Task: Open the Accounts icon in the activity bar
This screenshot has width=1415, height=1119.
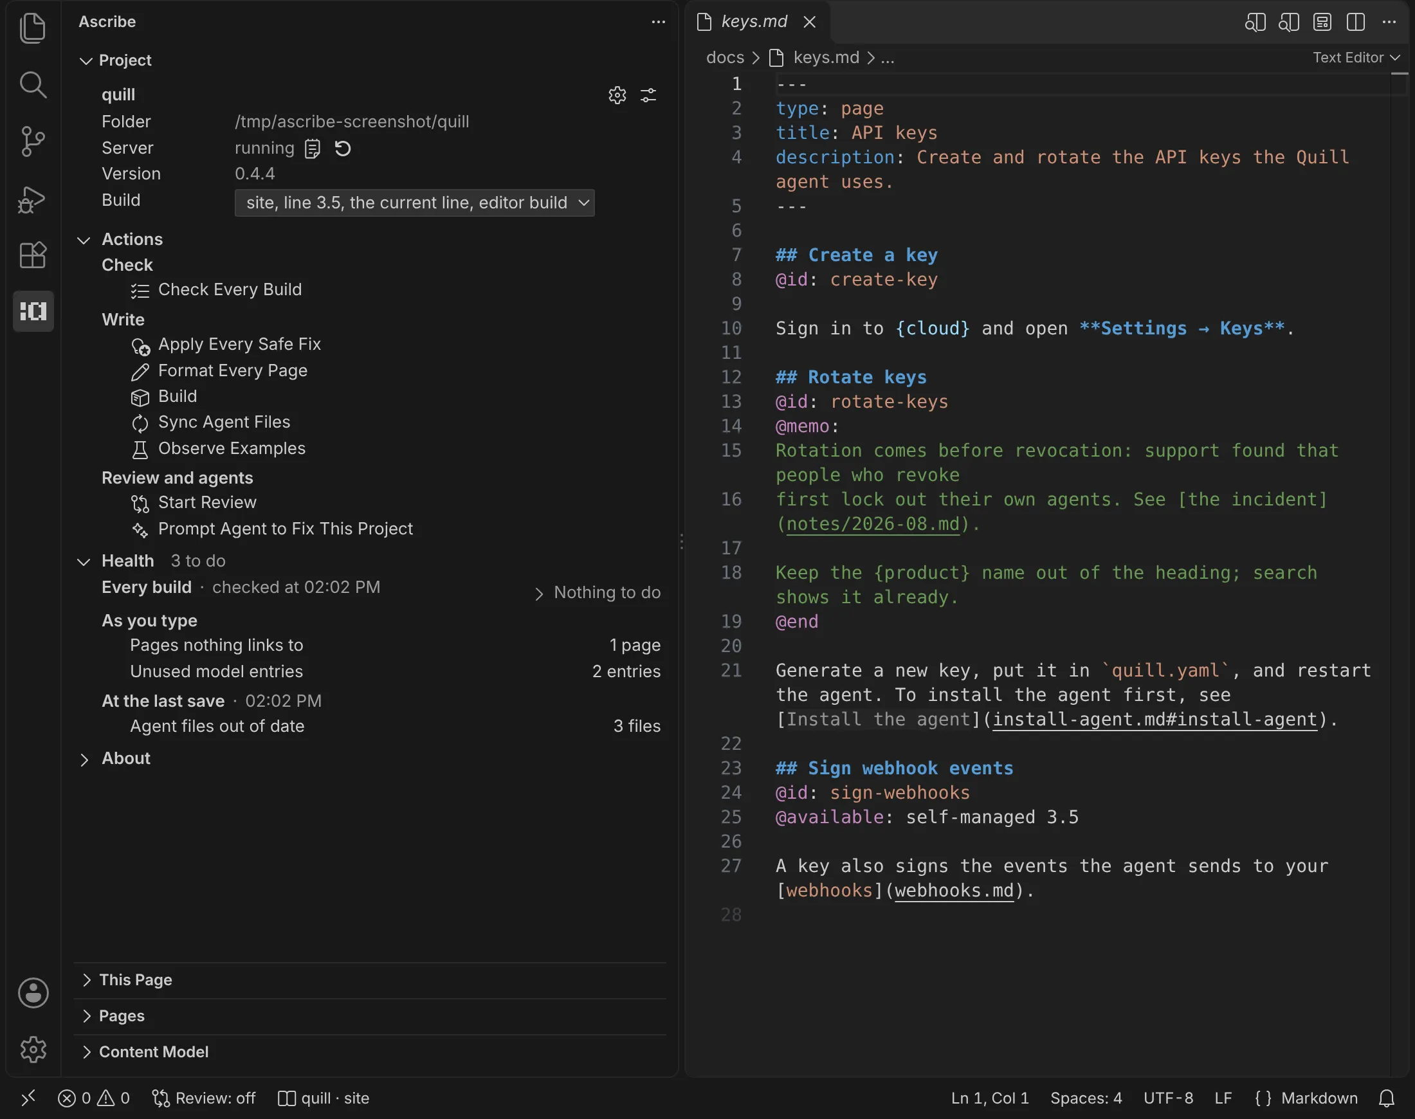Action: click(x=33, y=992)
